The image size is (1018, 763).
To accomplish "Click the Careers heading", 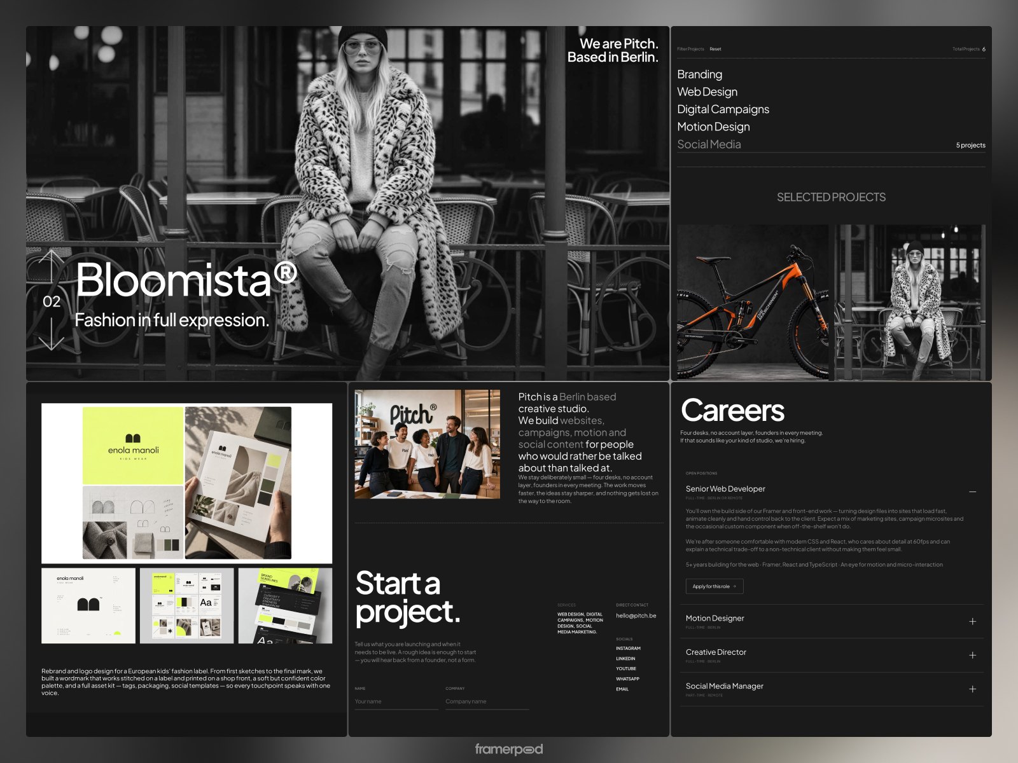I will coord(732,410).
